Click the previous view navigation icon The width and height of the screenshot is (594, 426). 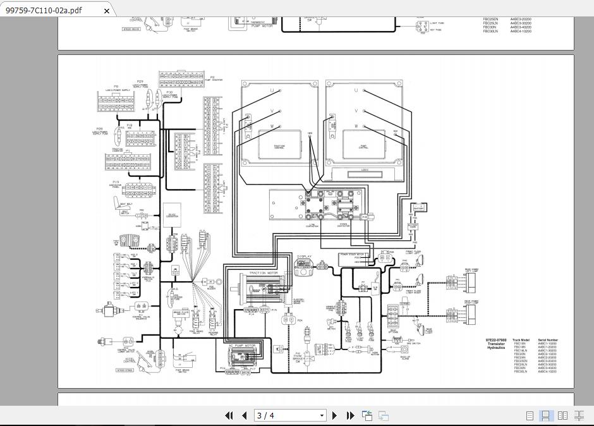(x=367, y=415)
